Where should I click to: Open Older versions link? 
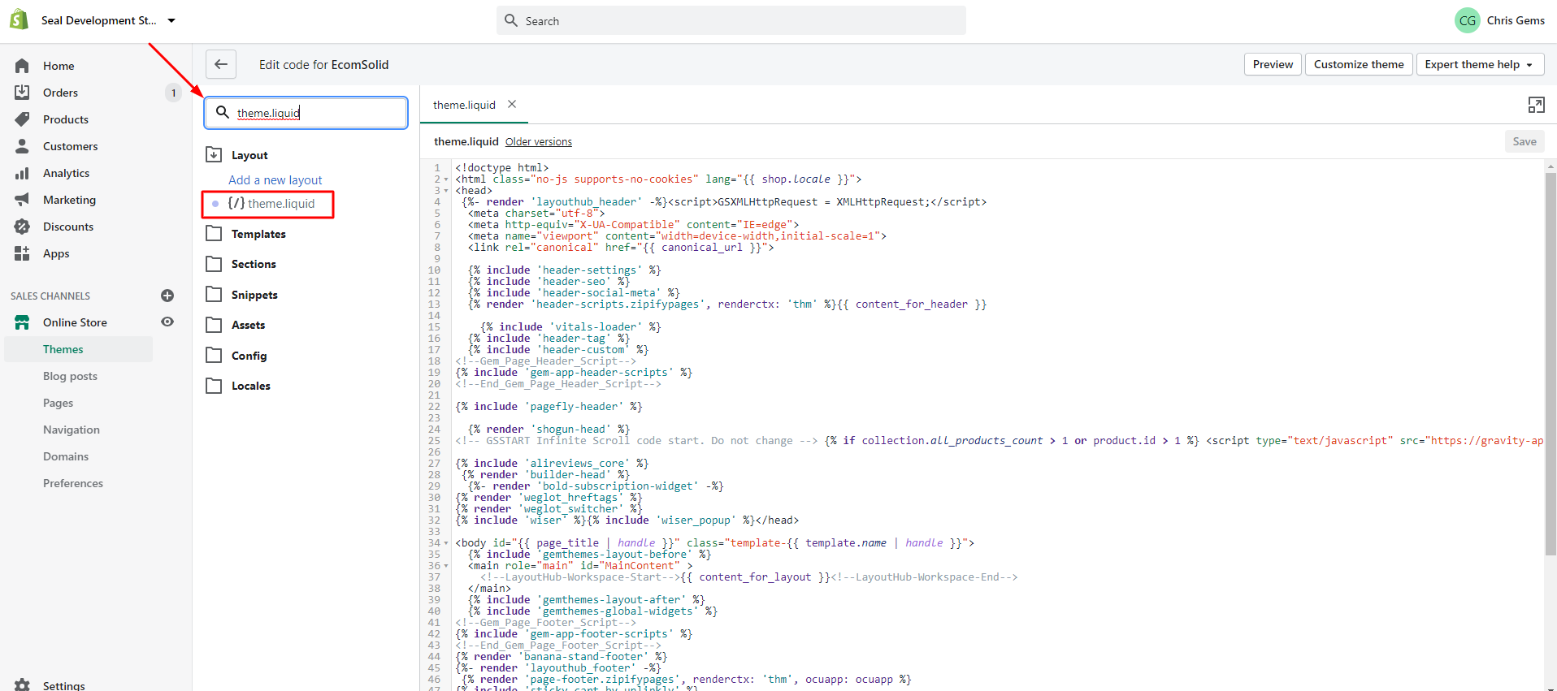(x=539, y=141)
